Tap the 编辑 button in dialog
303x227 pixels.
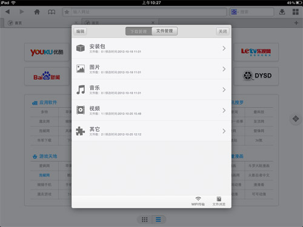pyautogui.click(x=80, y=31)
